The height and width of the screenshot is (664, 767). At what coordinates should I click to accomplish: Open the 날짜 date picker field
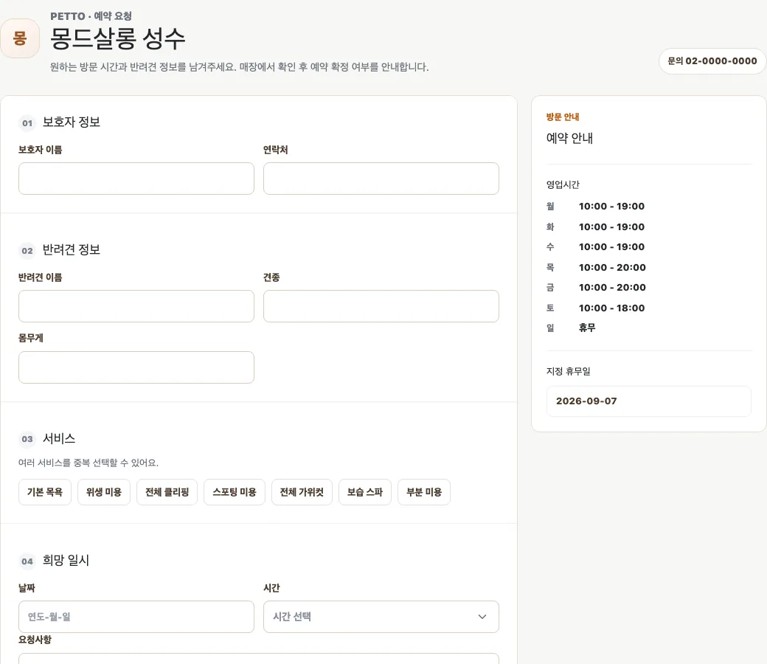click(x=136, y=617)
